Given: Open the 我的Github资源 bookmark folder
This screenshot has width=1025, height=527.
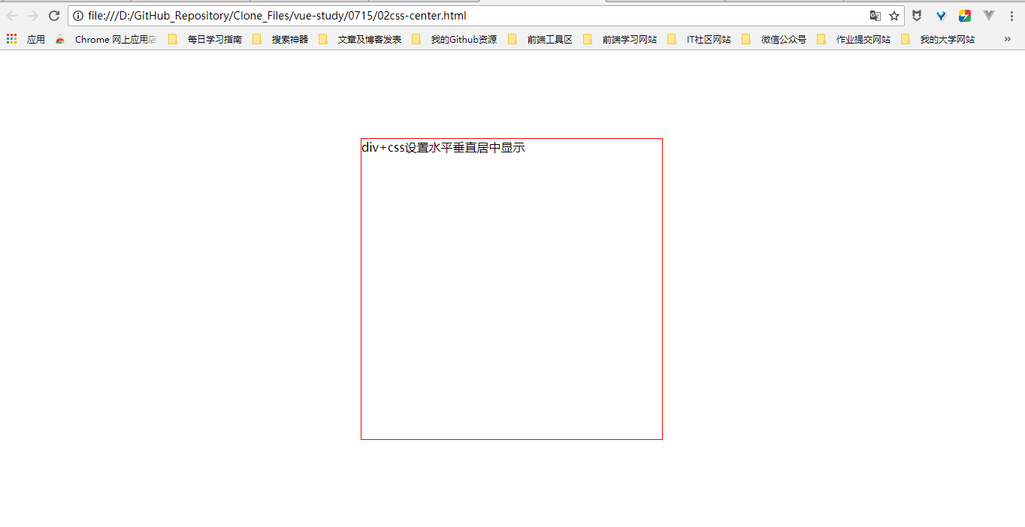Looking at the screenshot, I should tap(454, 39).
